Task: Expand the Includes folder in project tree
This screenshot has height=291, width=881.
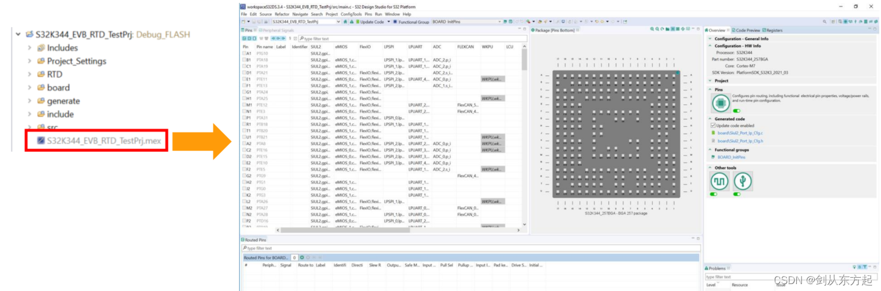Action: pyautogui.click(x=29, y=48)
